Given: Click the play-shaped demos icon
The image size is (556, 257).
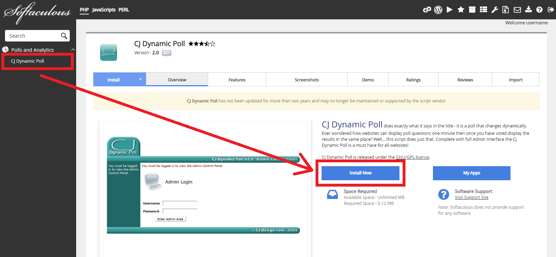Looking at the screenshot, I should pyautogui.click(x=450, y=10).
